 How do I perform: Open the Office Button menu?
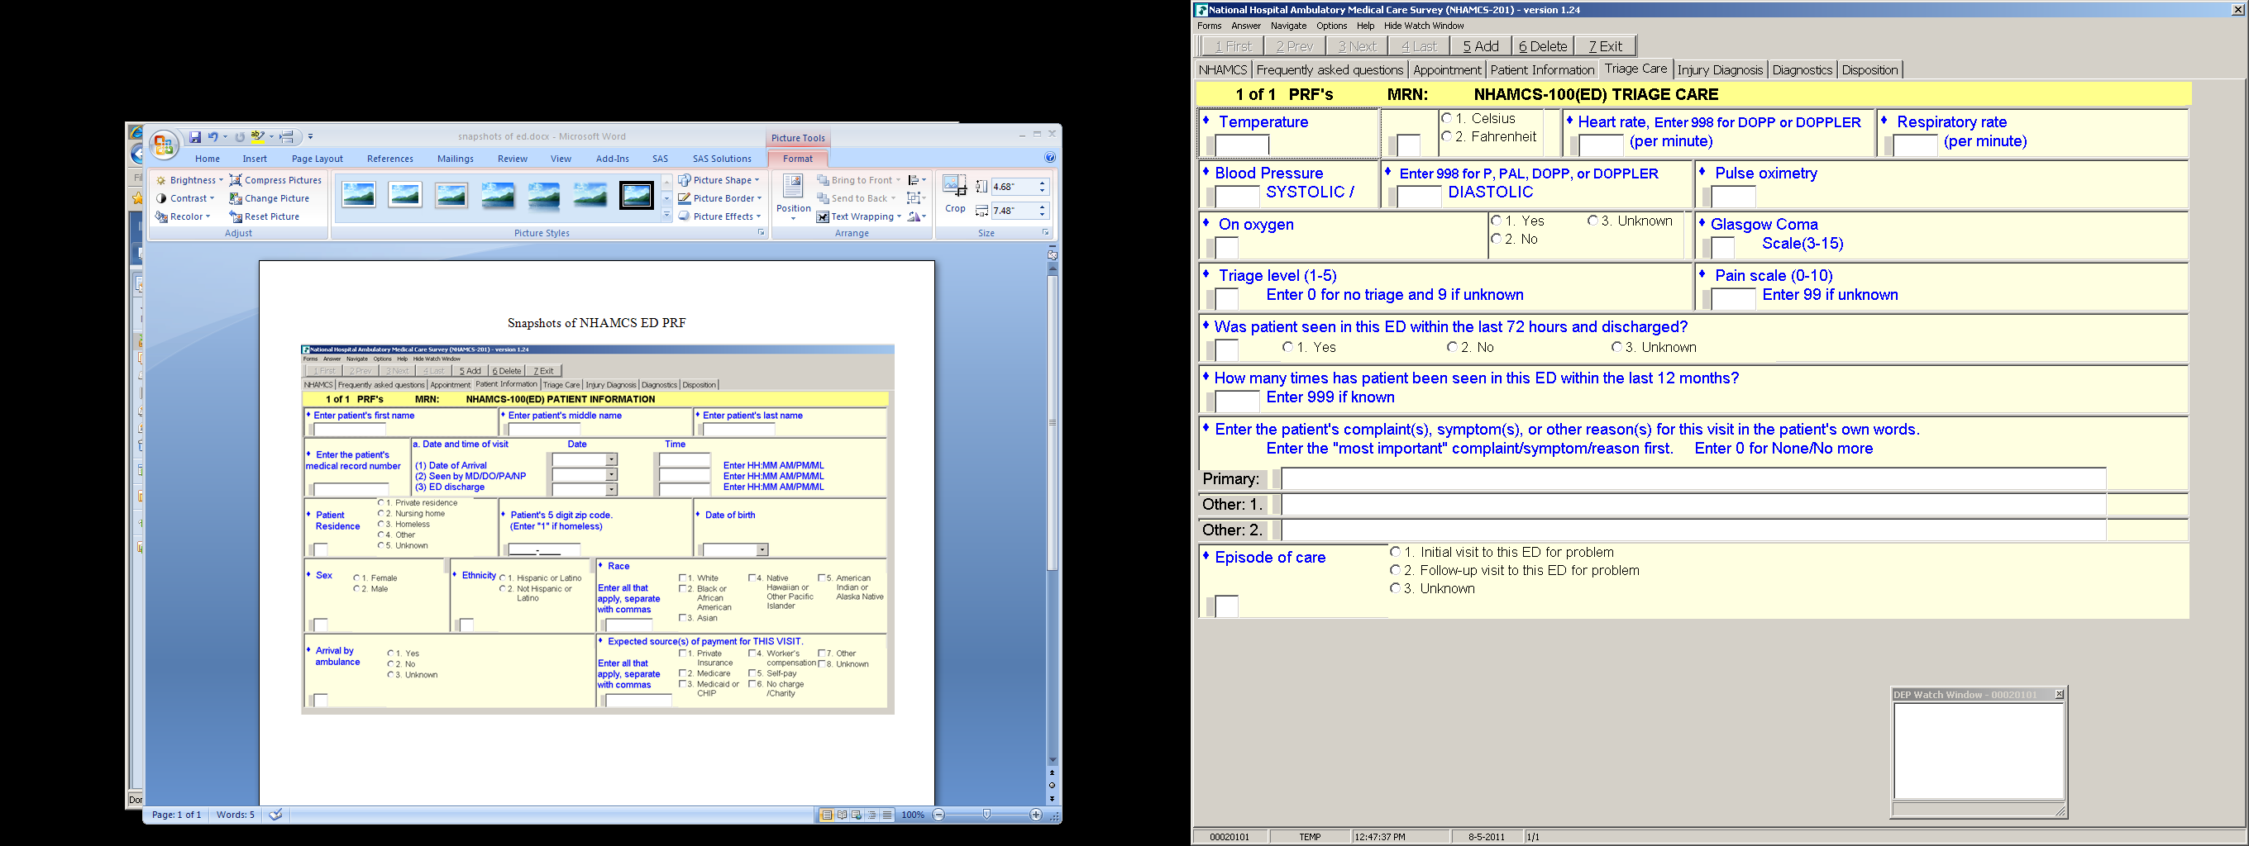pos(162,145)
